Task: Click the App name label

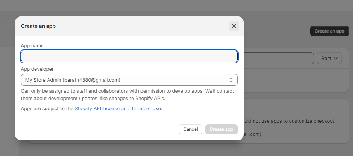Action: tap(32, 46)
